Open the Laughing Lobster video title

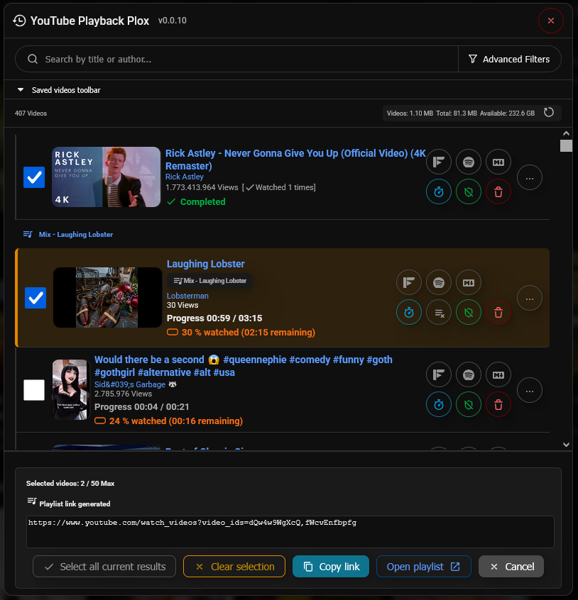[206, 264]
